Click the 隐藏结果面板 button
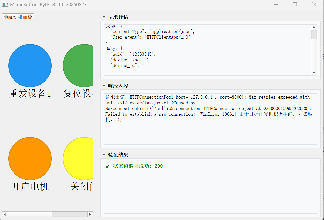This screenshot has width=324, height=220. click(18, 17)
